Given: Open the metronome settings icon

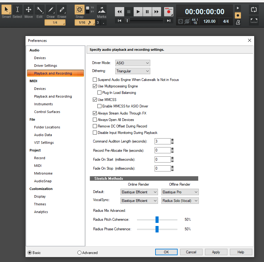Looking at the screenshot, I should [x=238, y=22].
